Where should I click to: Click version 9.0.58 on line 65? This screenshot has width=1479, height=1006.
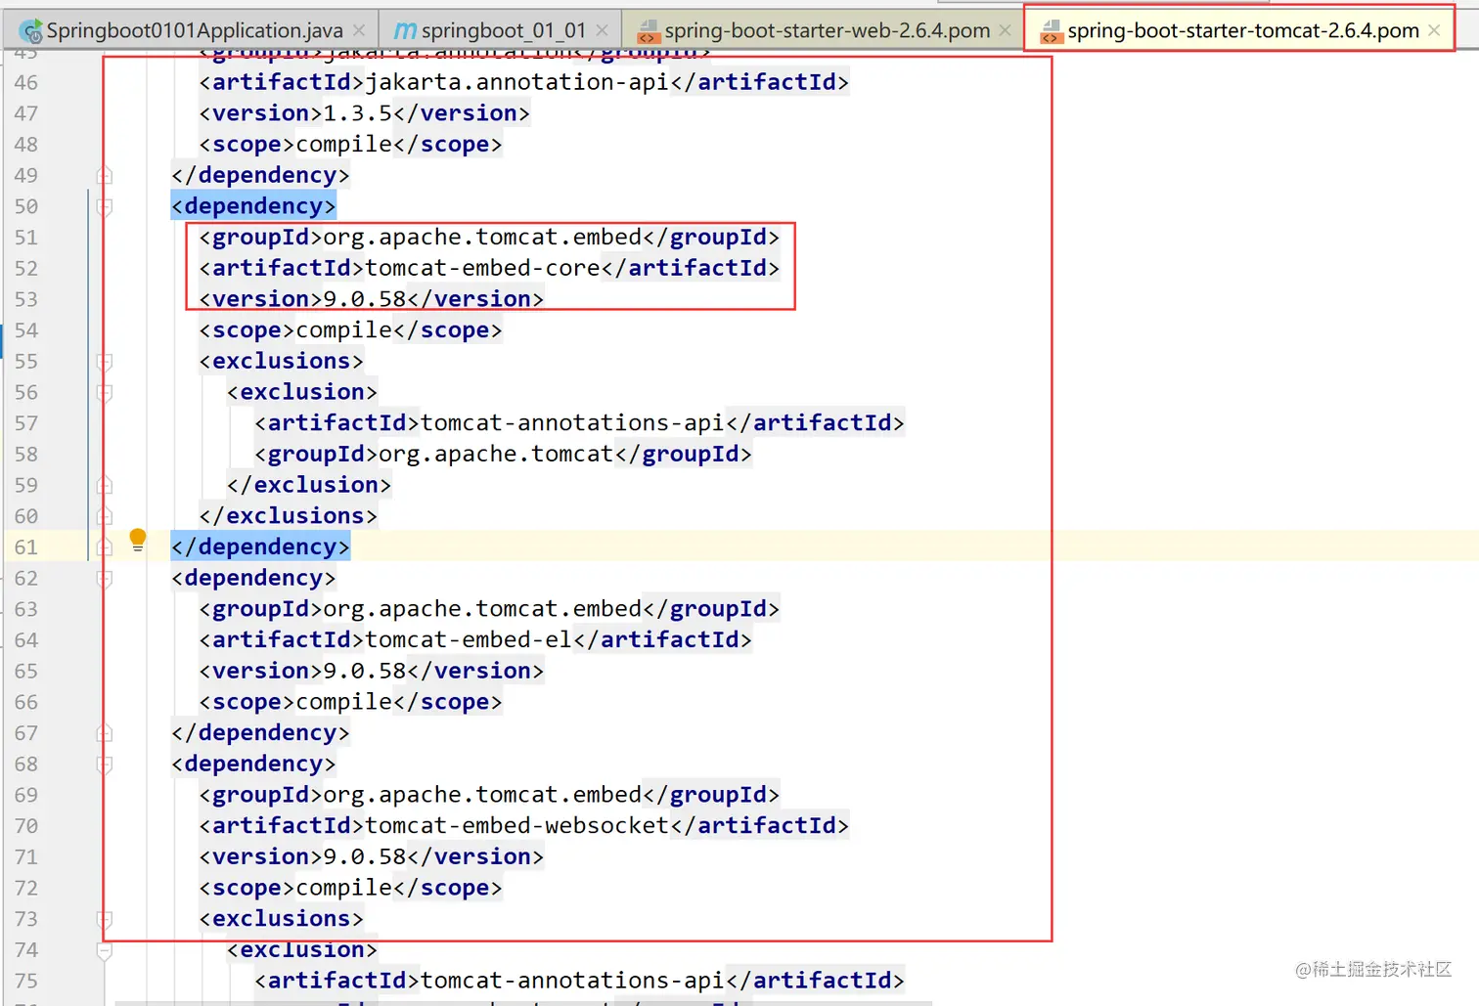[365, 671]
